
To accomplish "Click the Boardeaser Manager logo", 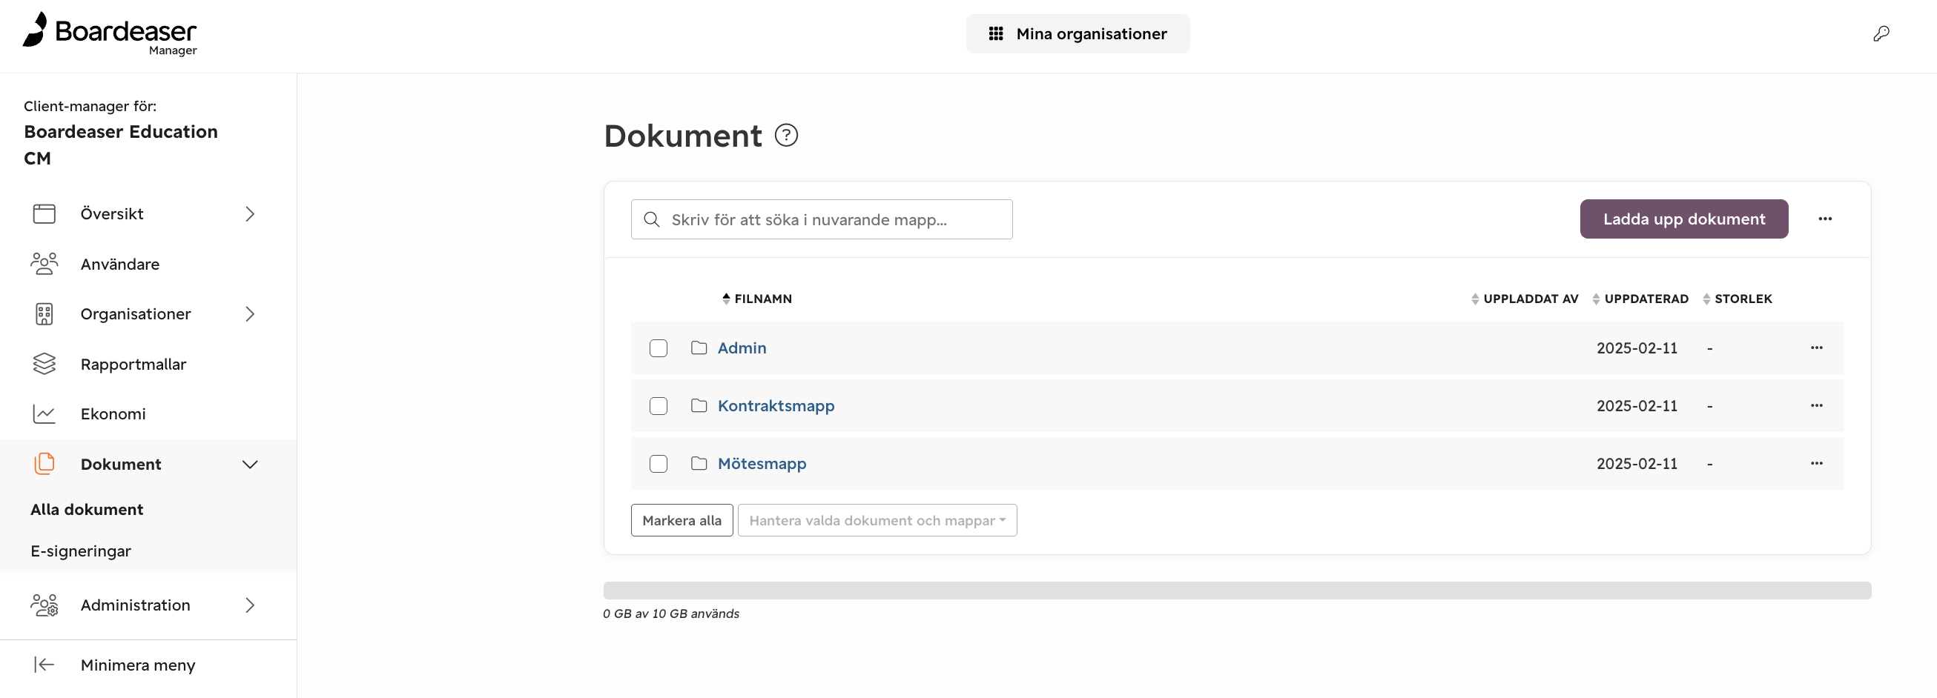I will [110, 34].
